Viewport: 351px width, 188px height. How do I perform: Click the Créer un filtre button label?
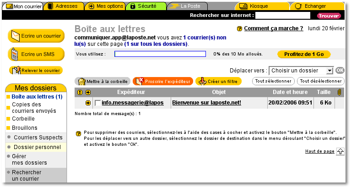[x=222, y=82]
